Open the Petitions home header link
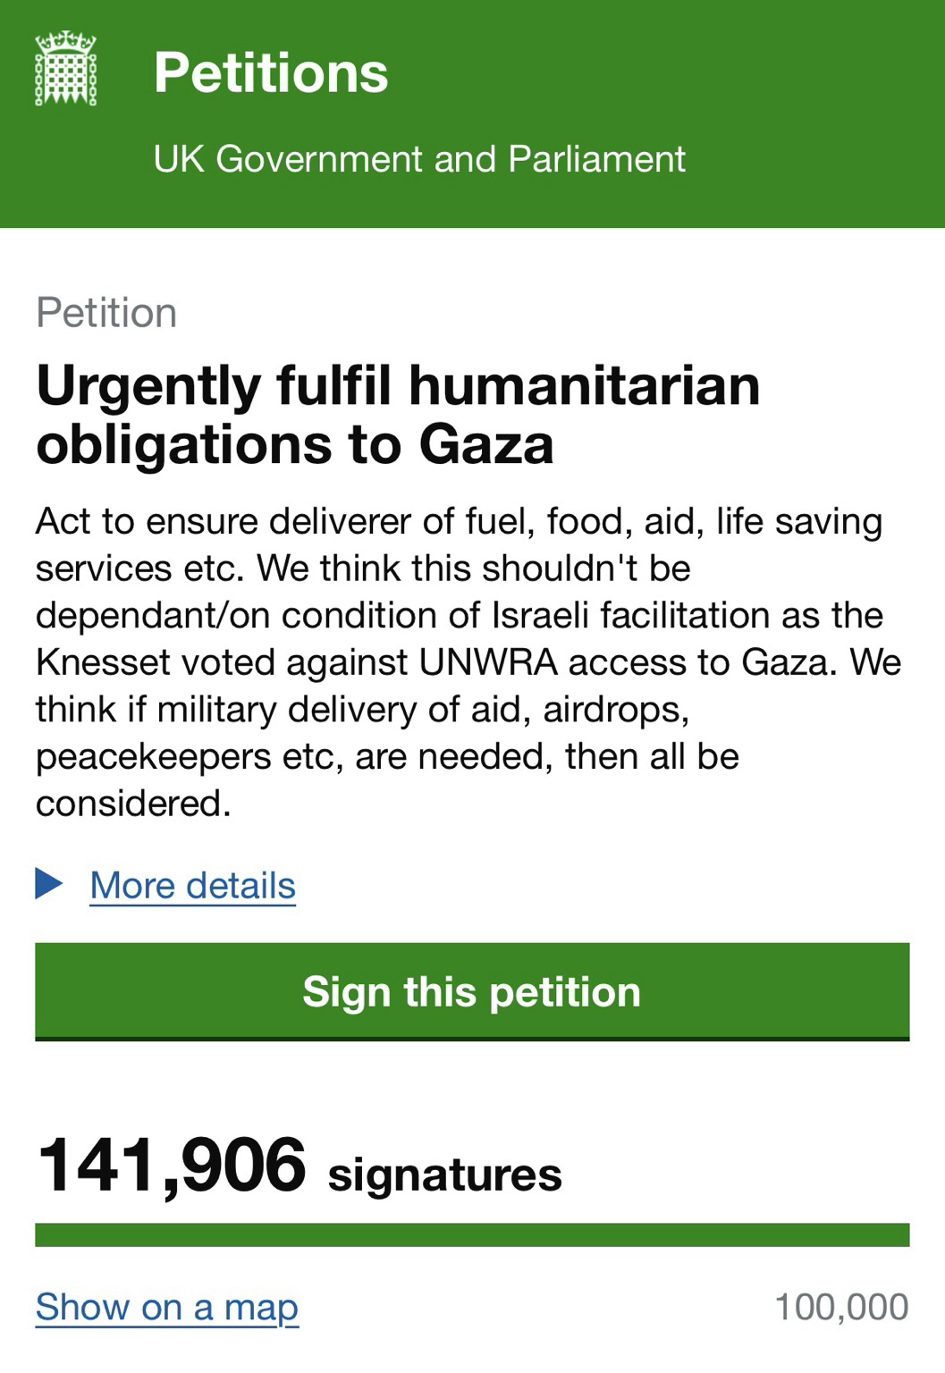The image size is (945, 1373). (271, 72)
